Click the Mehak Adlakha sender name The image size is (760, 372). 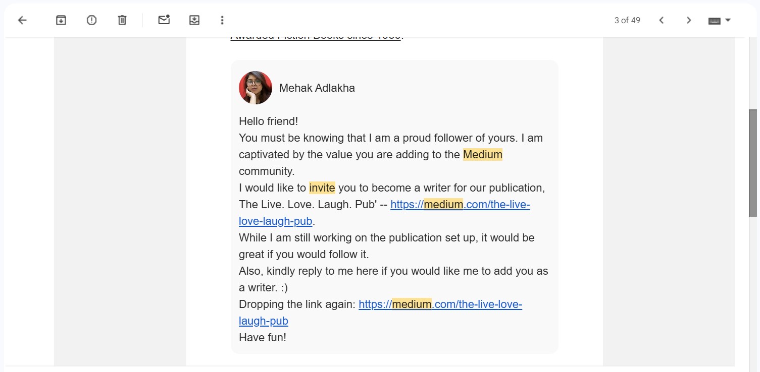coord(317,88)
